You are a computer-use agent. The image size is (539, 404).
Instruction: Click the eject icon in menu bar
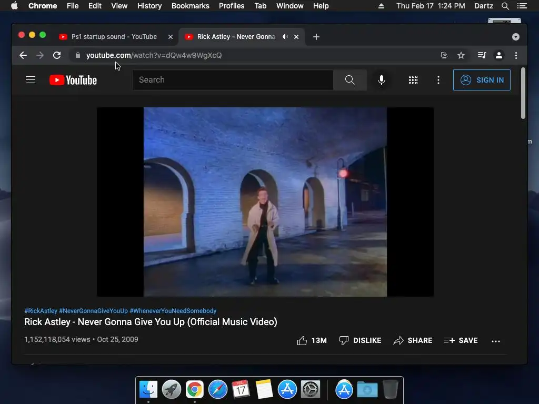click(381, 6)
